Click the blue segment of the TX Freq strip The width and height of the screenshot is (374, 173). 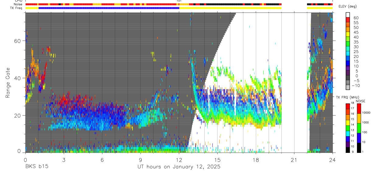coord(109,8)
